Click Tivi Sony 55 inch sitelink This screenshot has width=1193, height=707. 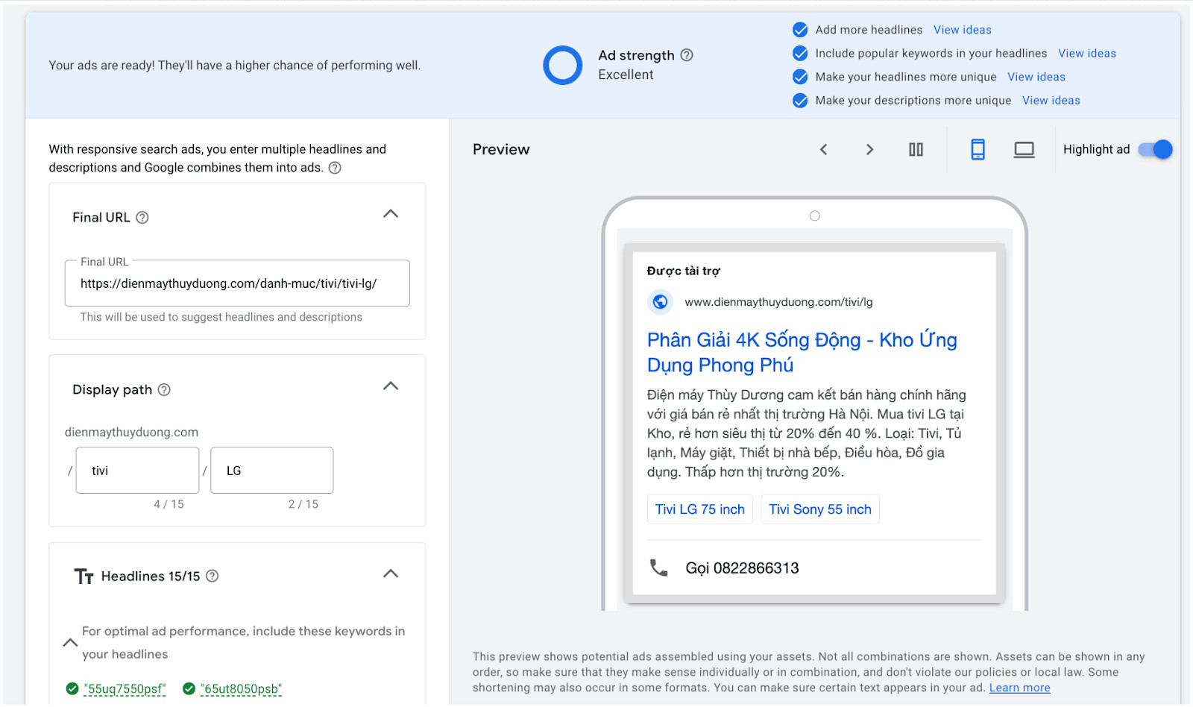click(820, 509)
